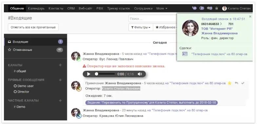The height and width of the screenshot is (124, 257).
Task: Play the call recording audio
Action: tap(89, 74)
